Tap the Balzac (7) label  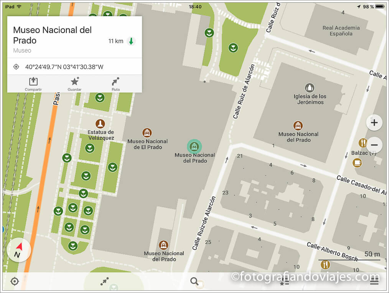pos(364,153)
